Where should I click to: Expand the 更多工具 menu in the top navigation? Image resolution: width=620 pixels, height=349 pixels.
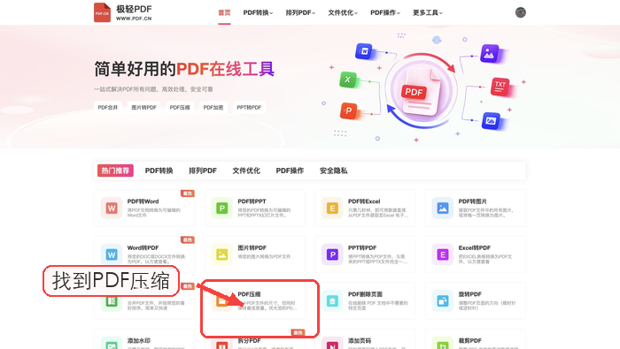click(428, 12)
